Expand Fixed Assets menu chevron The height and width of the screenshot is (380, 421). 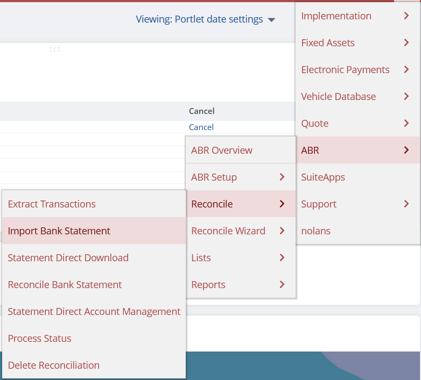[406, 43]
